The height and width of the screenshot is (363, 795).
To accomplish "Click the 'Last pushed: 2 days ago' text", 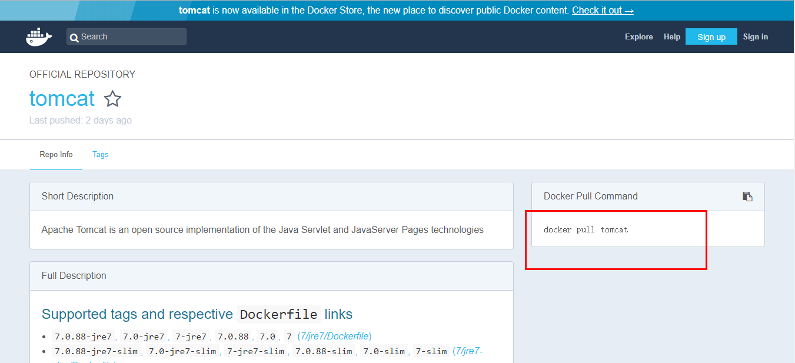I will (x=81, y=120).
